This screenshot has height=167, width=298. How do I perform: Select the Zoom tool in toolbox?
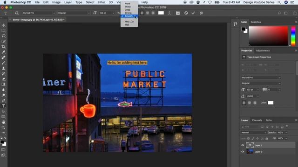pyautogui.click(x=3, y=128)
